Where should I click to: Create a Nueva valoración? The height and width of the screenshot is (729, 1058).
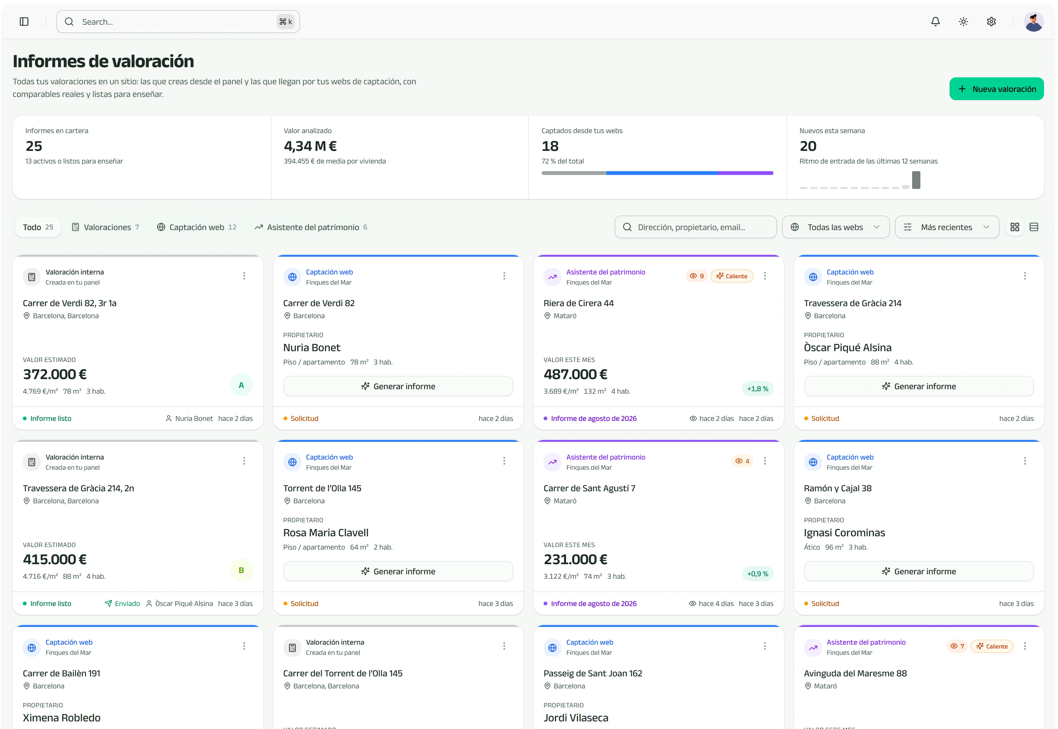[996, 89]
